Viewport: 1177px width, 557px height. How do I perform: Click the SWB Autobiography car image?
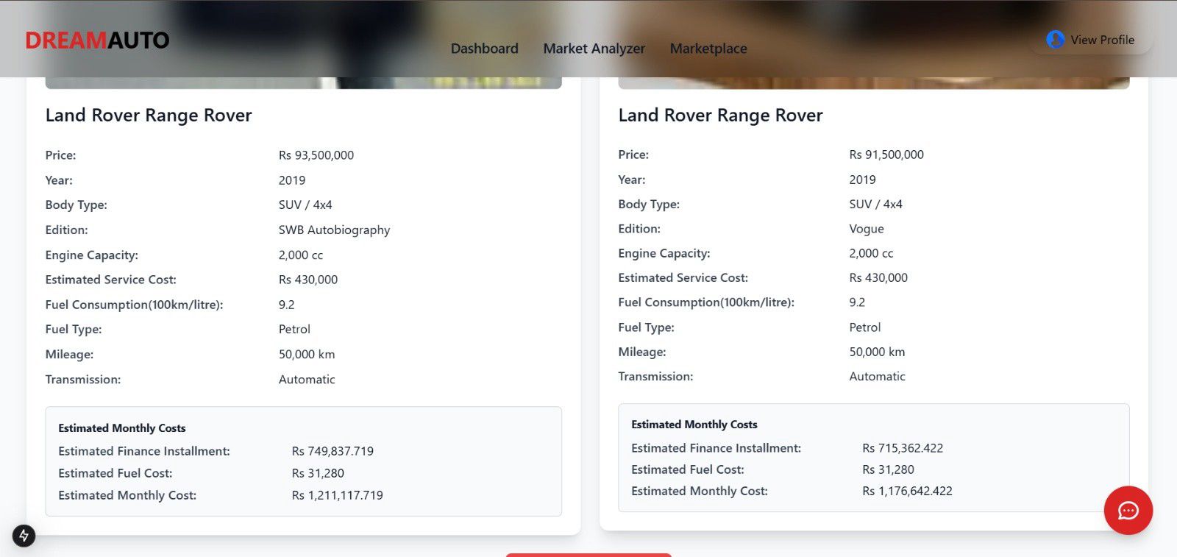(303, 82)
